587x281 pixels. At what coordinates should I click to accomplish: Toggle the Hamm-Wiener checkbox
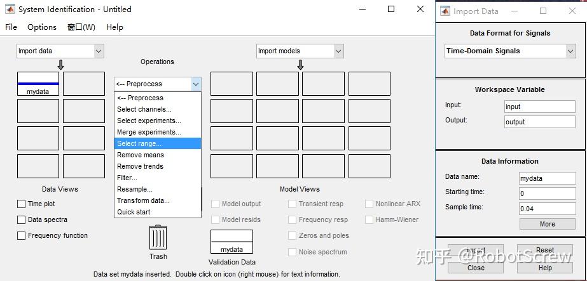tap(369, 219)
